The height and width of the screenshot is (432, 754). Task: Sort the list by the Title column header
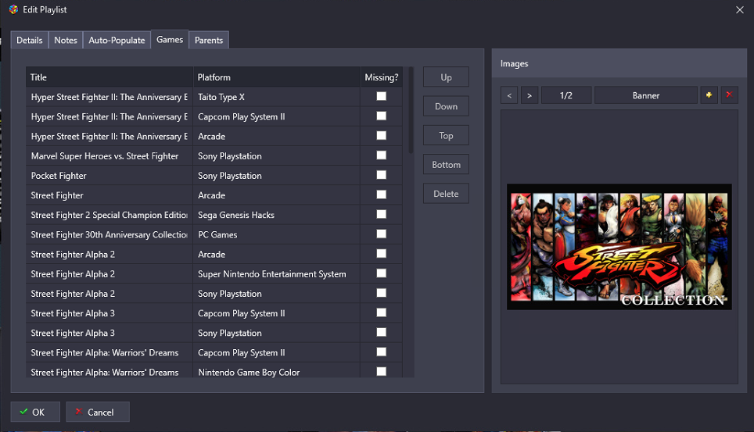click(x=110, y=77)
